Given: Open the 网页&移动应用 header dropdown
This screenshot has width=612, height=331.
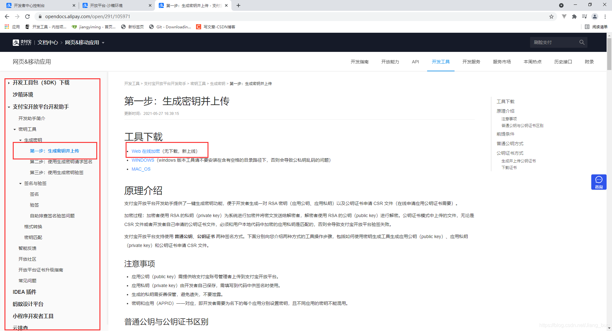Looking at the screenshot, I should click(85, 42).
